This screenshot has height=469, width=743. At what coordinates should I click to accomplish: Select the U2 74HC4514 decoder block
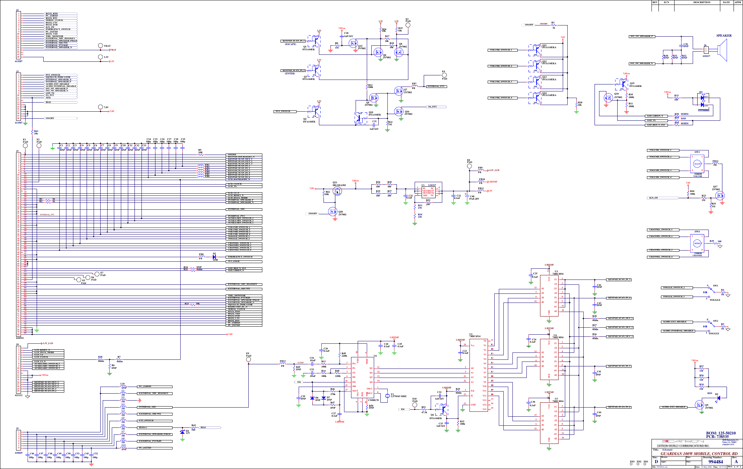479,374
